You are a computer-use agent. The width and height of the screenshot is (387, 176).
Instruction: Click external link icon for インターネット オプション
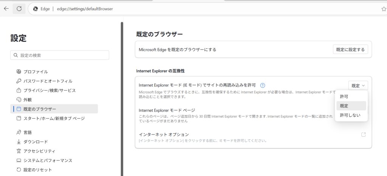tap(364, 134)
